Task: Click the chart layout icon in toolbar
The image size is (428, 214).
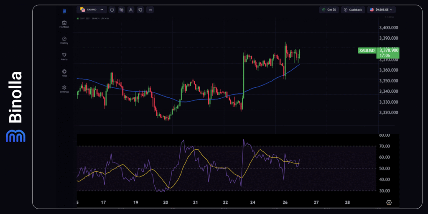Action: click(140, 10)
